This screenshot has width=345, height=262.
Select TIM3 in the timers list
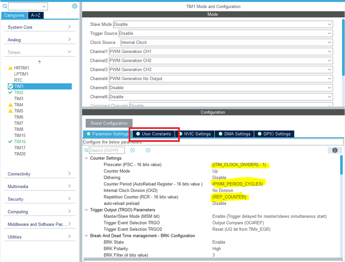pos(19,99)
